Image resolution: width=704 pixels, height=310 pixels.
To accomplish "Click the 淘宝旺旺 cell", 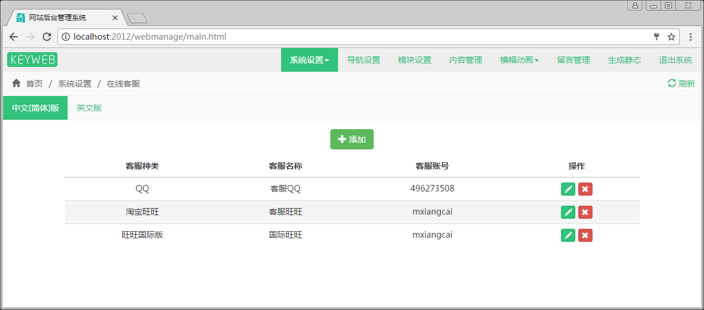I will click(x=142, y=212).
